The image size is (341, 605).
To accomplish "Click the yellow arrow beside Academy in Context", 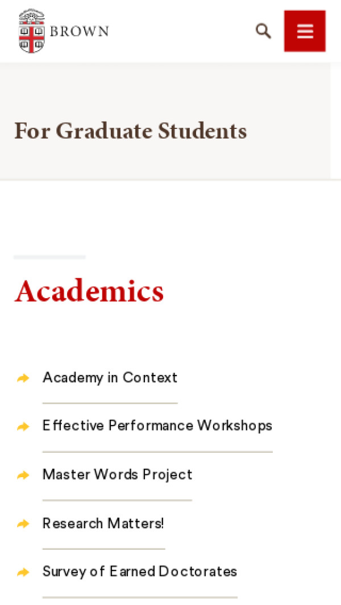I will 23,378.
